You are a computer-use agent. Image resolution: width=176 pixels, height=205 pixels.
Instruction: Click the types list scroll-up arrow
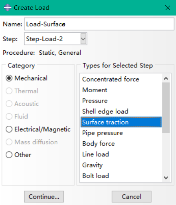tap(166, 78)
